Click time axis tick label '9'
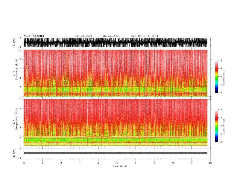 tap(192, 163)
